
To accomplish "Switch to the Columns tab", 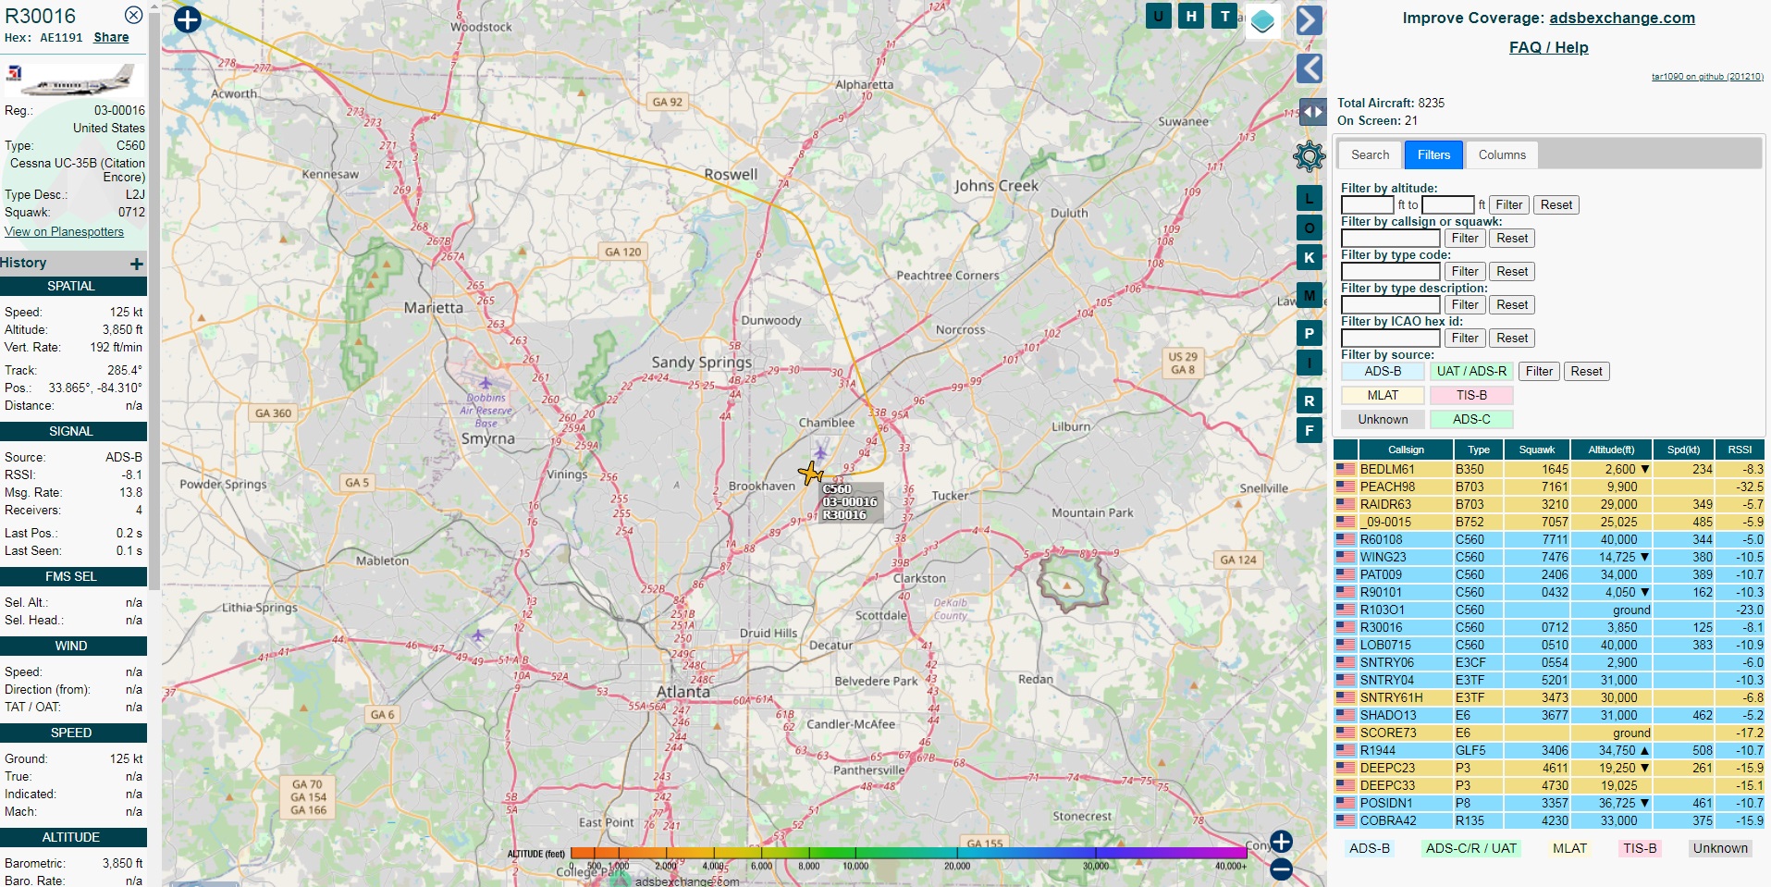I will [x=1501, y=155].
